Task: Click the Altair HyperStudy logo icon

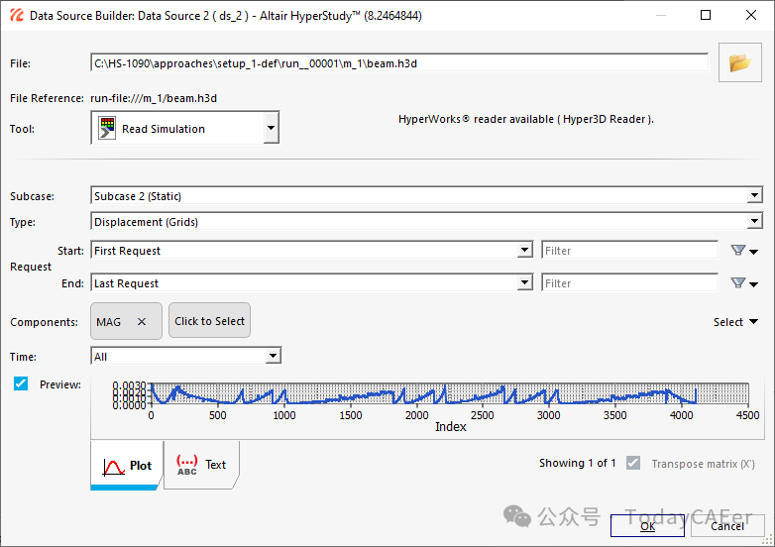Action: (16, 15)
